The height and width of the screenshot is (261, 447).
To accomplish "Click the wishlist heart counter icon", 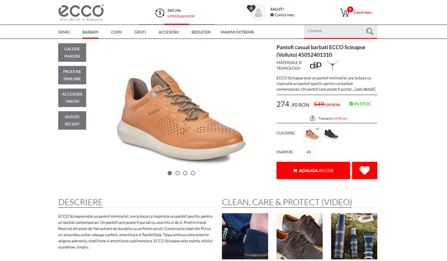I will [x=251, y=9].
